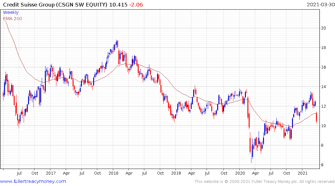
Task: Click the 2017 year axis label
Action: coord(50,173)
